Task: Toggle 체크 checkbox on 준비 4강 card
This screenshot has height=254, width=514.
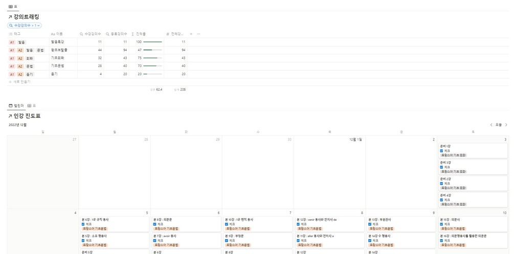Action: [441, 200]
